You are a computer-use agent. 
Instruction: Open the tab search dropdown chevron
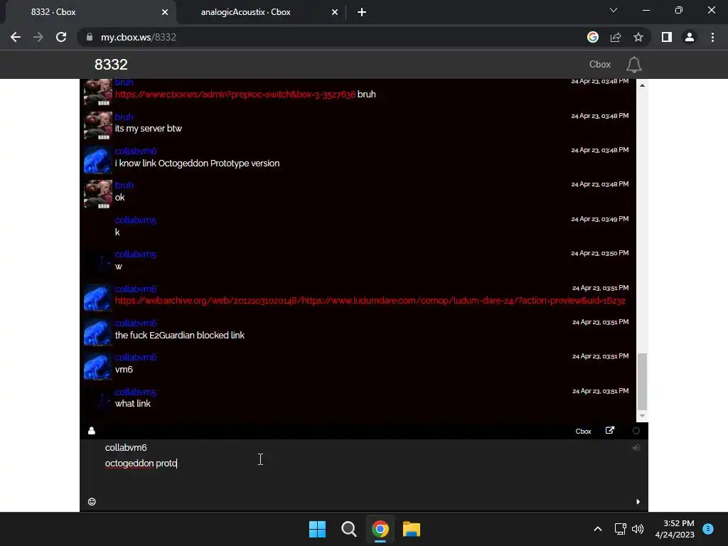coord(614,10)
